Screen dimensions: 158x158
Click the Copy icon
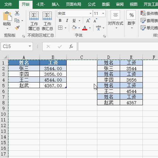pos(17,21)
